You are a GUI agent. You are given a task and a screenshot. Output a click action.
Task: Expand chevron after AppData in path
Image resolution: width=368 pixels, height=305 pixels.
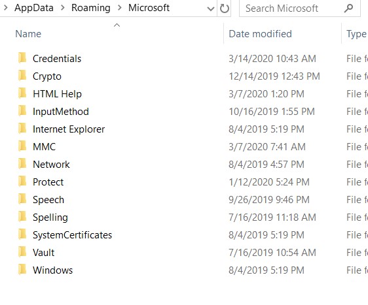pyautogui.click(x=62, y=8)
